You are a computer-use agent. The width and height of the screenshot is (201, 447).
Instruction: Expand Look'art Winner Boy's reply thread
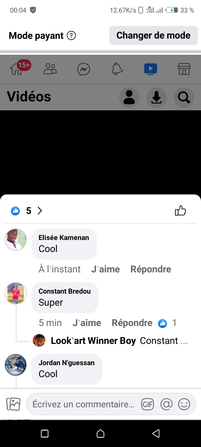pyautogui.click(x=119, y=341)
